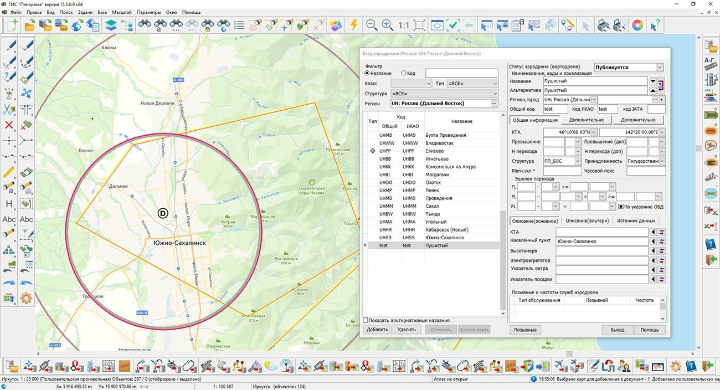
Task: Open the 'Масштаб' menu
Action: tap(121, 12)
